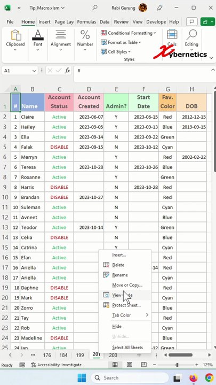Viewport: 216px width, 385px height.
Task: Click the Number percent format icon
Action: tap(85, 35)
